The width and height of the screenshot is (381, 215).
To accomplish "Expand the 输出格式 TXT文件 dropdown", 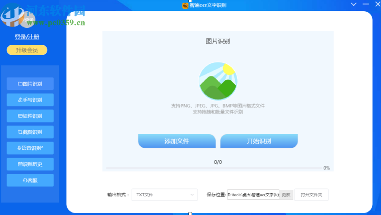I will 165,195.
